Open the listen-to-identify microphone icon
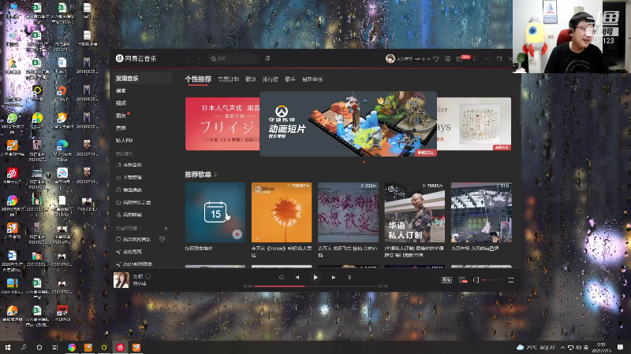Viewport: 631px width, 354px height. click(x=267, y=58)
